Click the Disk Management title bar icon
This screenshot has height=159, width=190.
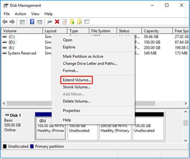click(x=6, y=6)
